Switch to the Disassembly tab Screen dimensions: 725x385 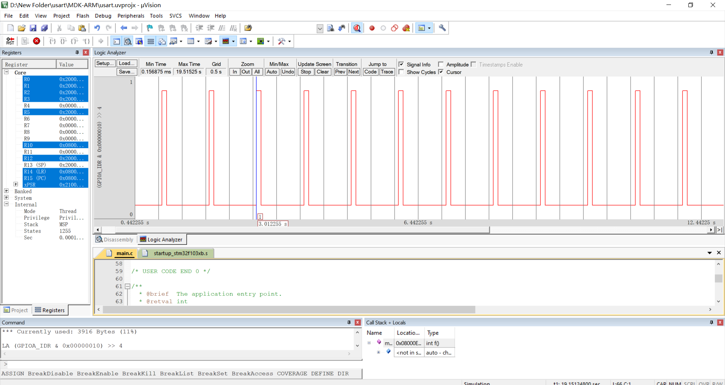tap(114, 239)
